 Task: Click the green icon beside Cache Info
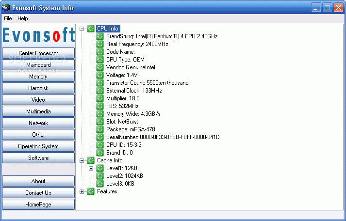click(91, 160)
